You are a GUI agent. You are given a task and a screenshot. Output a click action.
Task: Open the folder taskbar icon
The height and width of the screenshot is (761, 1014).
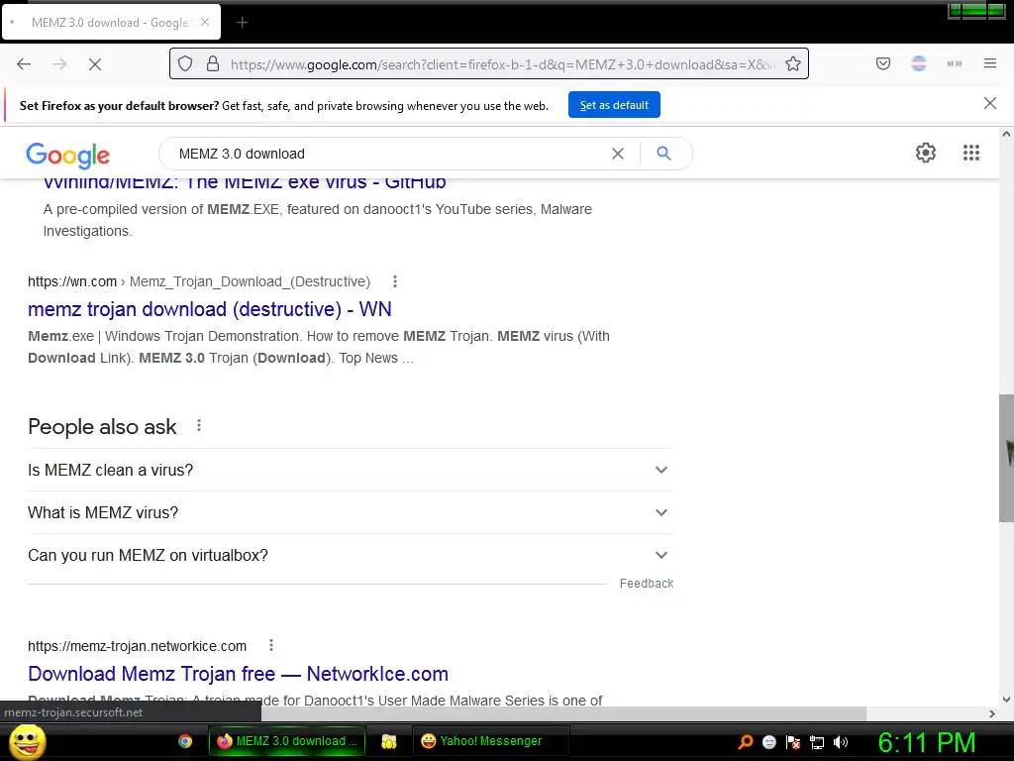point(388,741)
